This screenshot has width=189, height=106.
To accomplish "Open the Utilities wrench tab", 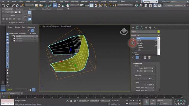I will point(155,28).
